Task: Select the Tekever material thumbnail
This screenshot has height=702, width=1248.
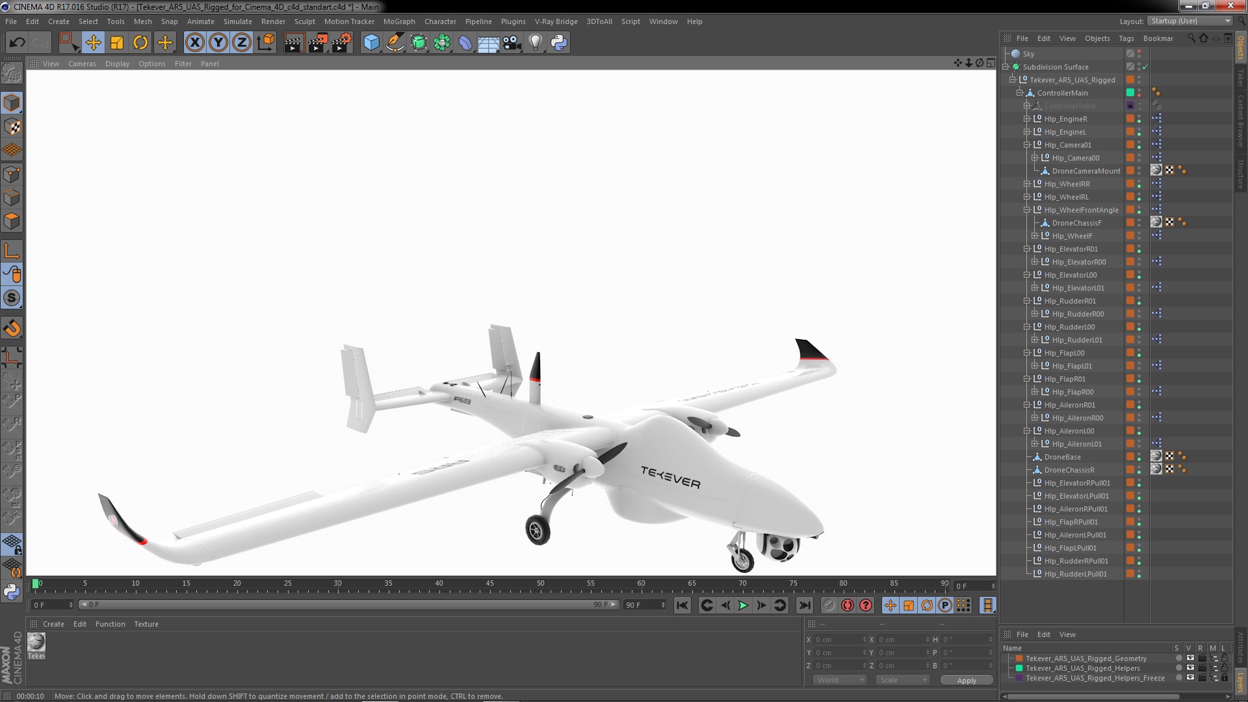Action: pos(36,642)
